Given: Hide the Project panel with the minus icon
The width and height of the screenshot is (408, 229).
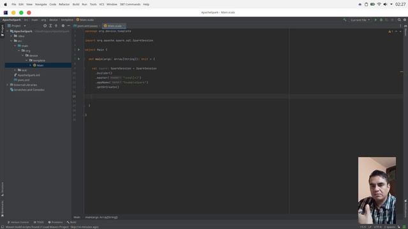Looking at the screenshot, I should coord(68,25).
